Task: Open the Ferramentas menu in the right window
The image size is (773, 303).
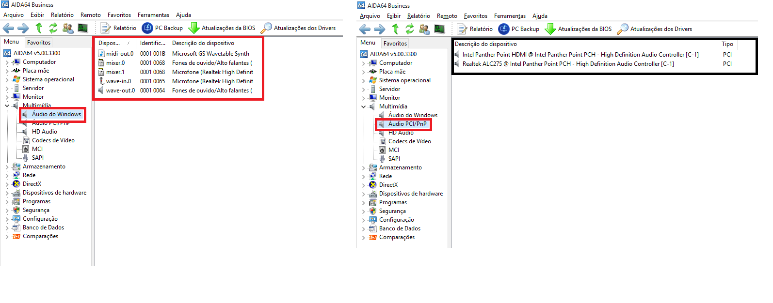Action: coord(510,16)
